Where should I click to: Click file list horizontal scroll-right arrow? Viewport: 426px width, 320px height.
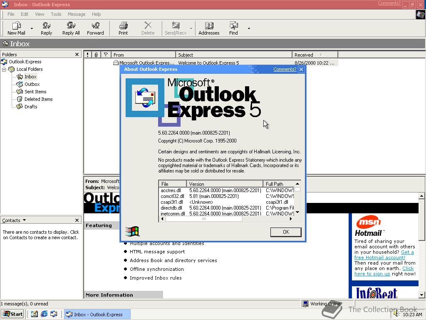[x=291, y=219]
